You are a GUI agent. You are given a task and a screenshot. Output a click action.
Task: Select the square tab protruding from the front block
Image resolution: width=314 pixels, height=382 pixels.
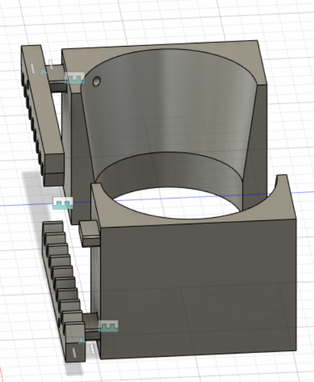pyautogui.click(x=90, y=233)
